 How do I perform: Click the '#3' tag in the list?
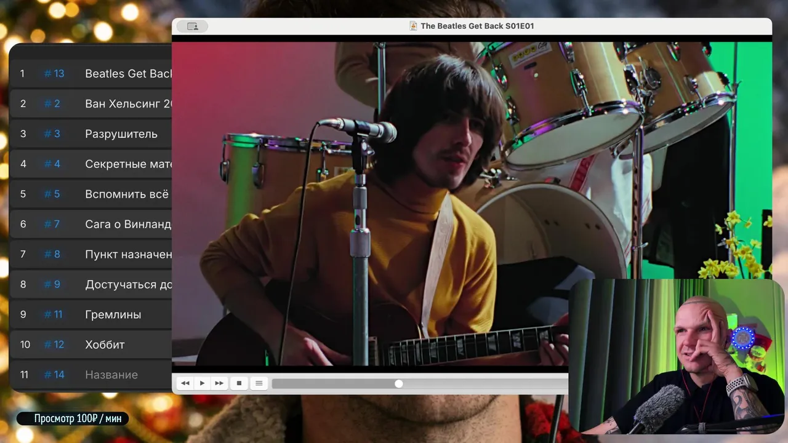click(52, 134)
